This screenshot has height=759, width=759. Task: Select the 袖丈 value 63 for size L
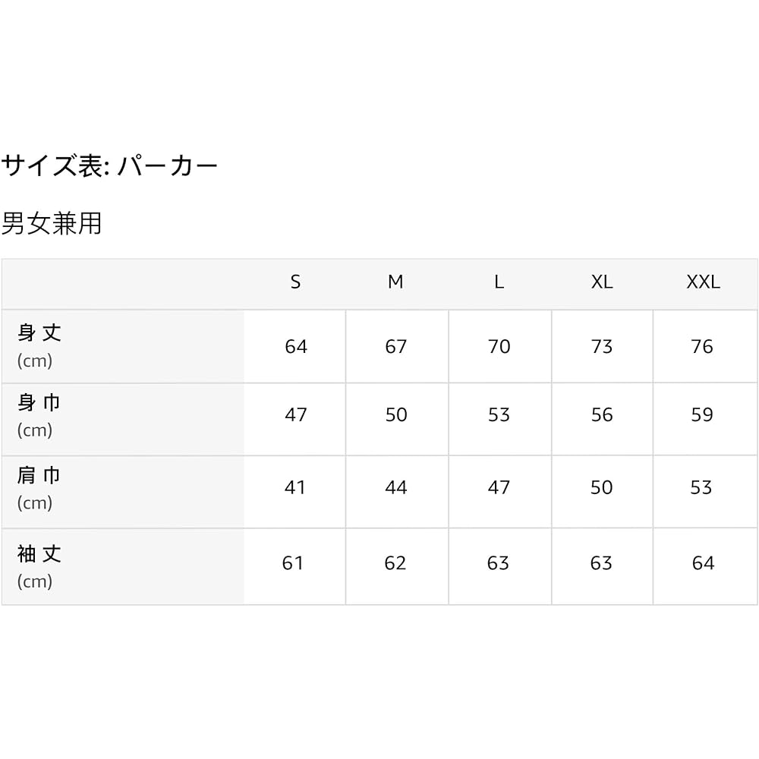pyautogui.click(x=499, y=563)
